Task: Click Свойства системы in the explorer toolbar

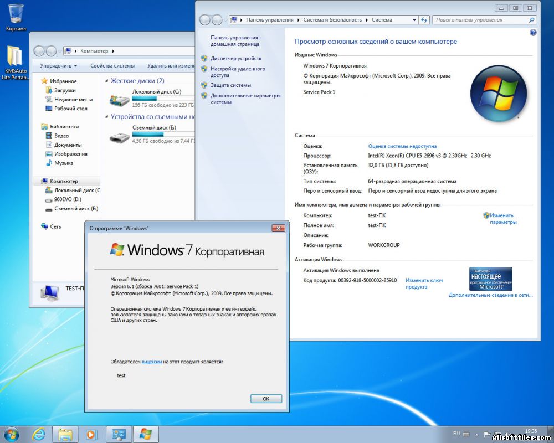Action: click(112, 66)
